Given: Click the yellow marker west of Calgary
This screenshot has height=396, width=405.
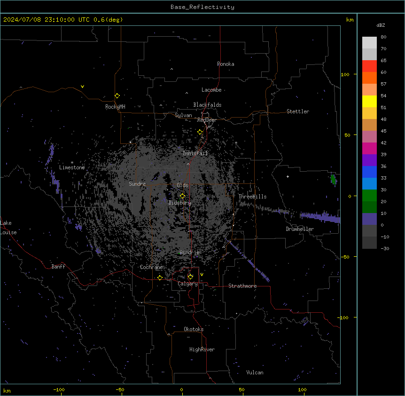Looking at the screenshot, I should (160, 277).
